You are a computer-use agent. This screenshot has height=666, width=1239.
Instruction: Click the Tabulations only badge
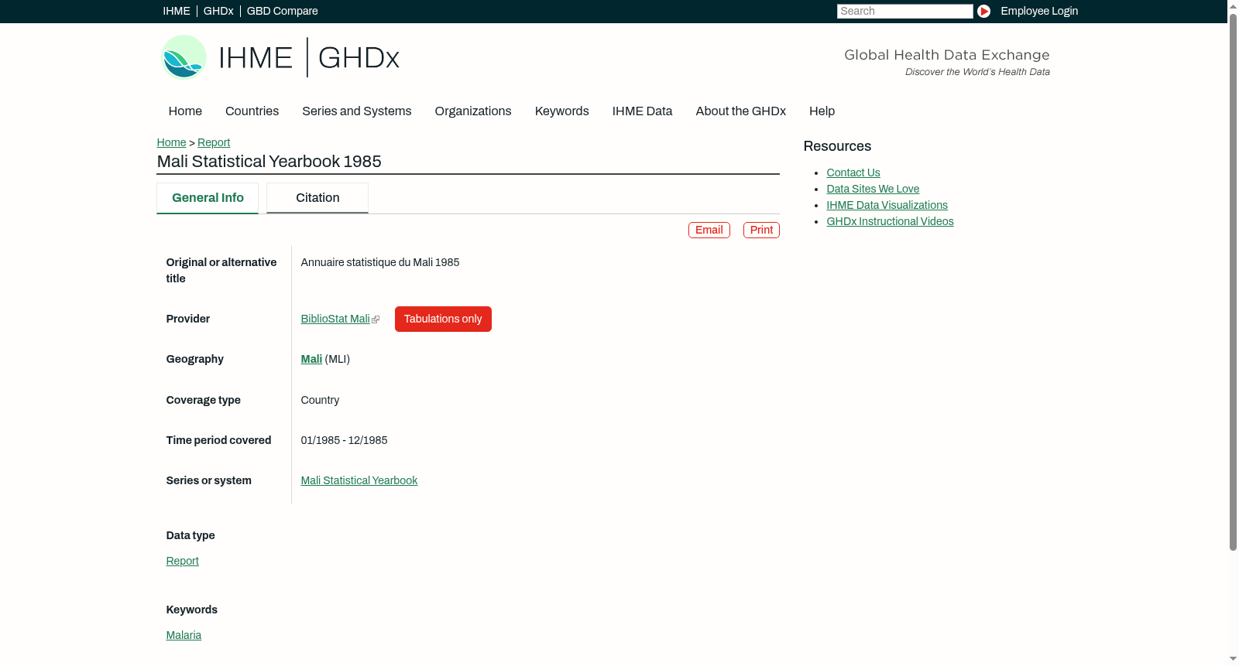pyautogui.click(x=443, y=319)
